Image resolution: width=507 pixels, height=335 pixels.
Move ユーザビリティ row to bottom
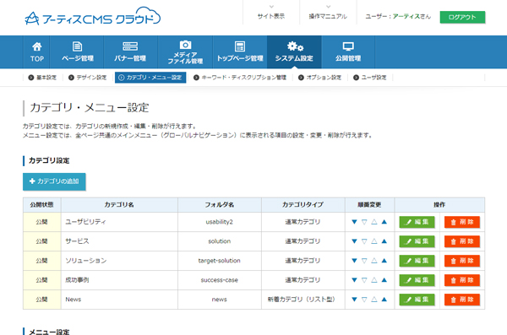click(354, 222)
